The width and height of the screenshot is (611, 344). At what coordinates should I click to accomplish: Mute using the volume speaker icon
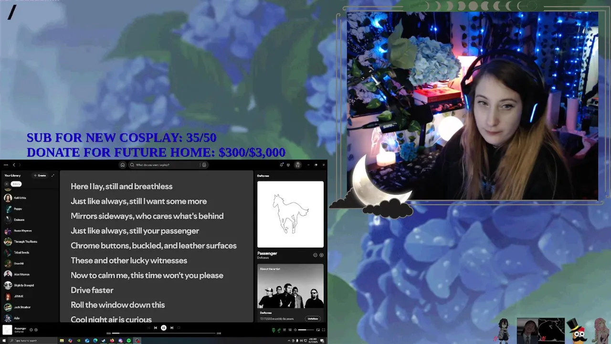point(295,330)
